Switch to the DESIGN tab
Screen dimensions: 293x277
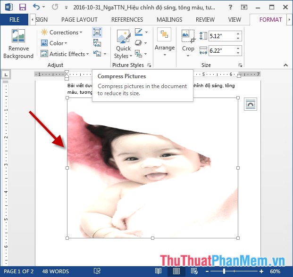click(x=42, y=19)
